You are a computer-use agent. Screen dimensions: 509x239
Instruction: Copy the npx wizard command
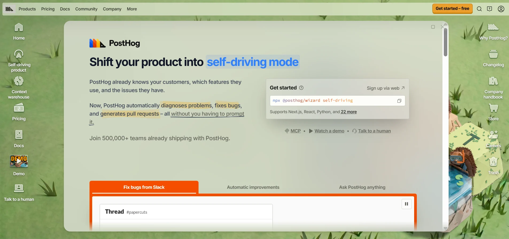point(399,101)
